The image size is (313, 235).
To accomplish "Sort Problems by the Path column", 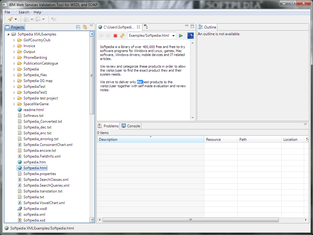I will (259, 139).
